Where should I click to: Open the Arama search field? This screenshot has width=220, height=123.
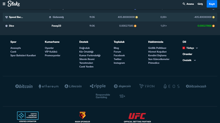188,4
